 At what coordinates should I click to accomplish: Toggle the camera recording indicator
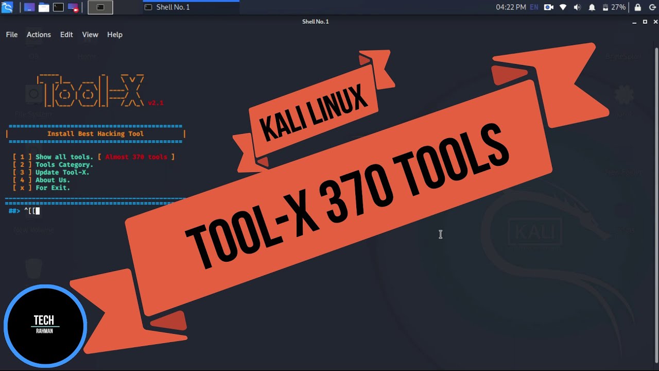click(x=548, y=7)
